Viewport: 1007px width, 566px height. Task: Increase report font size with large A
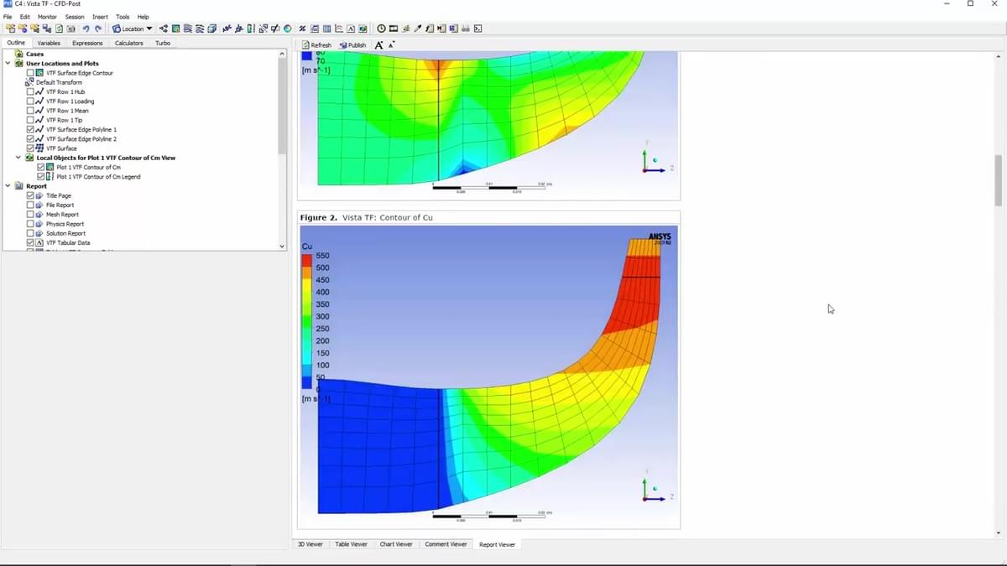379,44
